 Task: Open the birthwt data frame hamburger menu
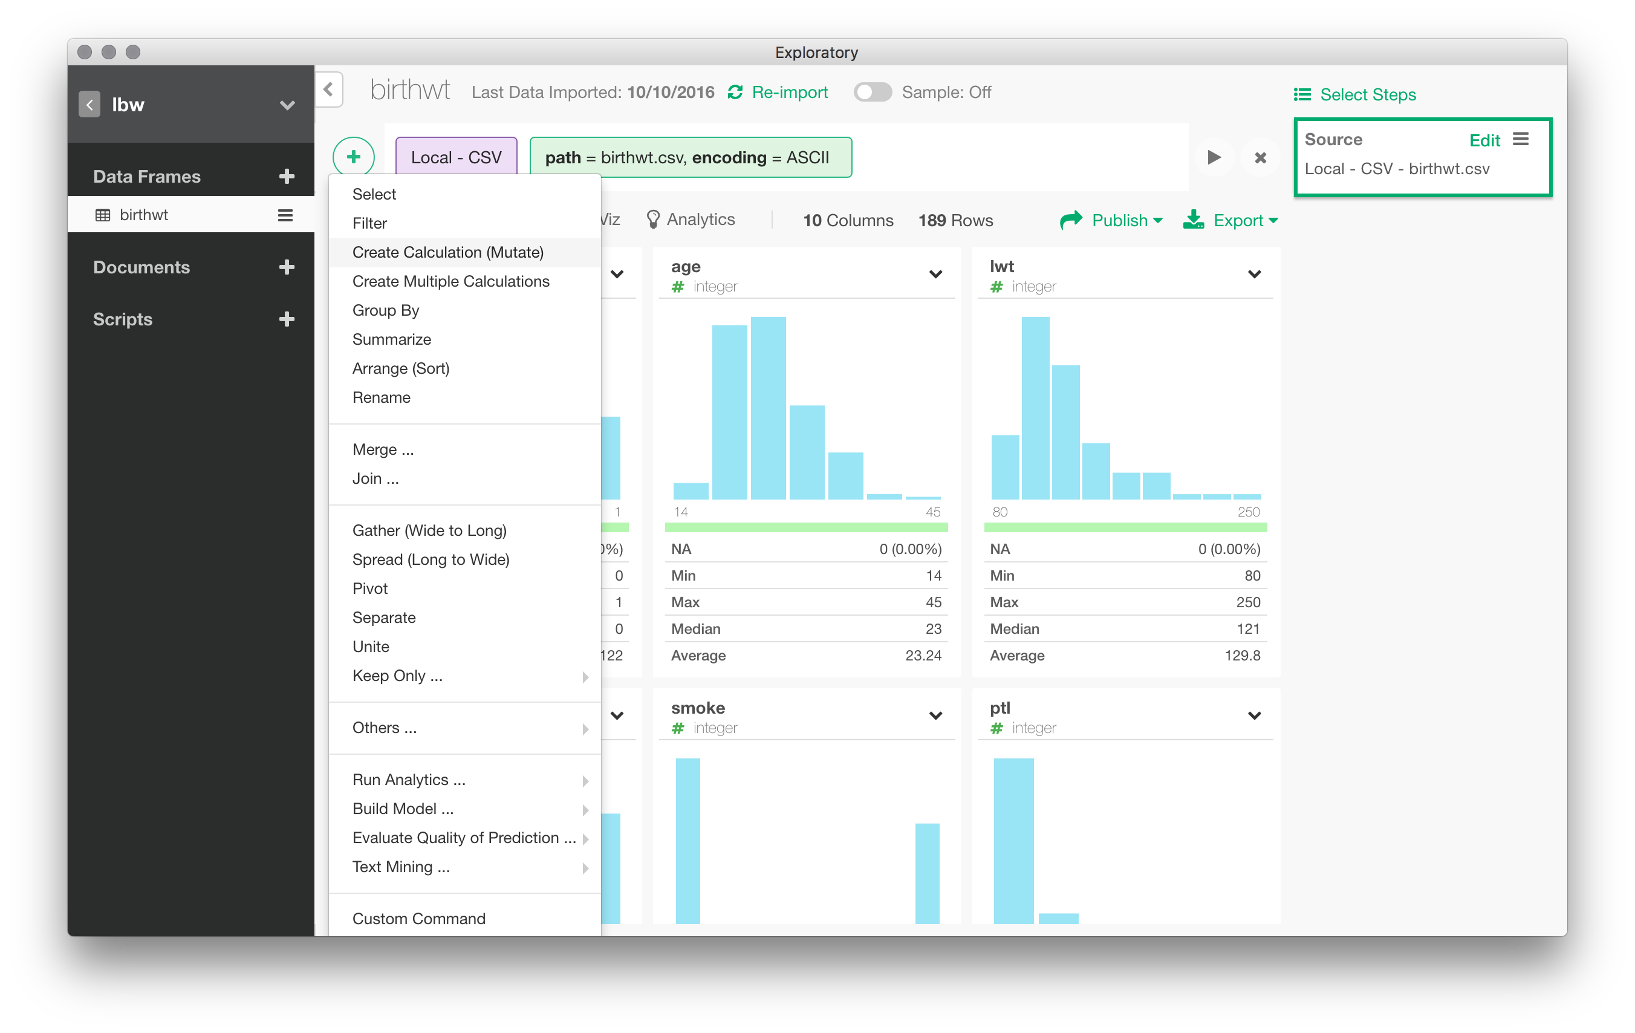pos(285,215)
